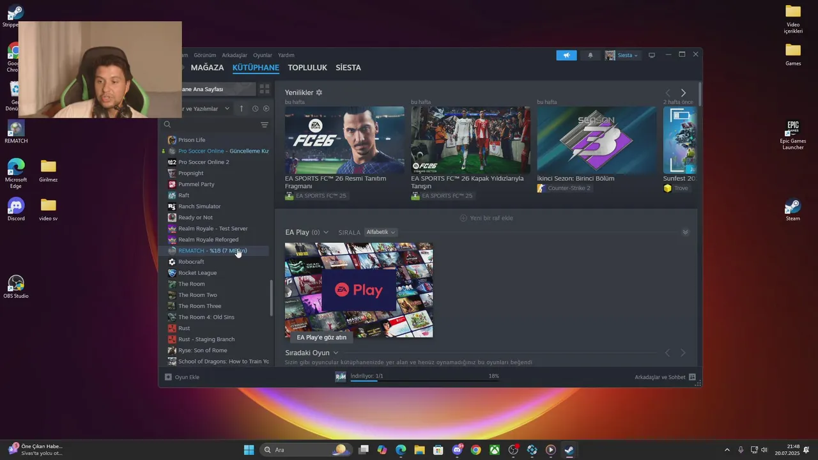
Task: Click the library search magnifier
Action: tap(167, 125)
